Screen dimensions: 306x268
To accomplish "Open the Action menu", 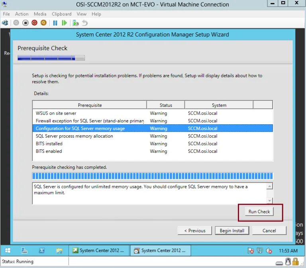I will tap(22, 14).
